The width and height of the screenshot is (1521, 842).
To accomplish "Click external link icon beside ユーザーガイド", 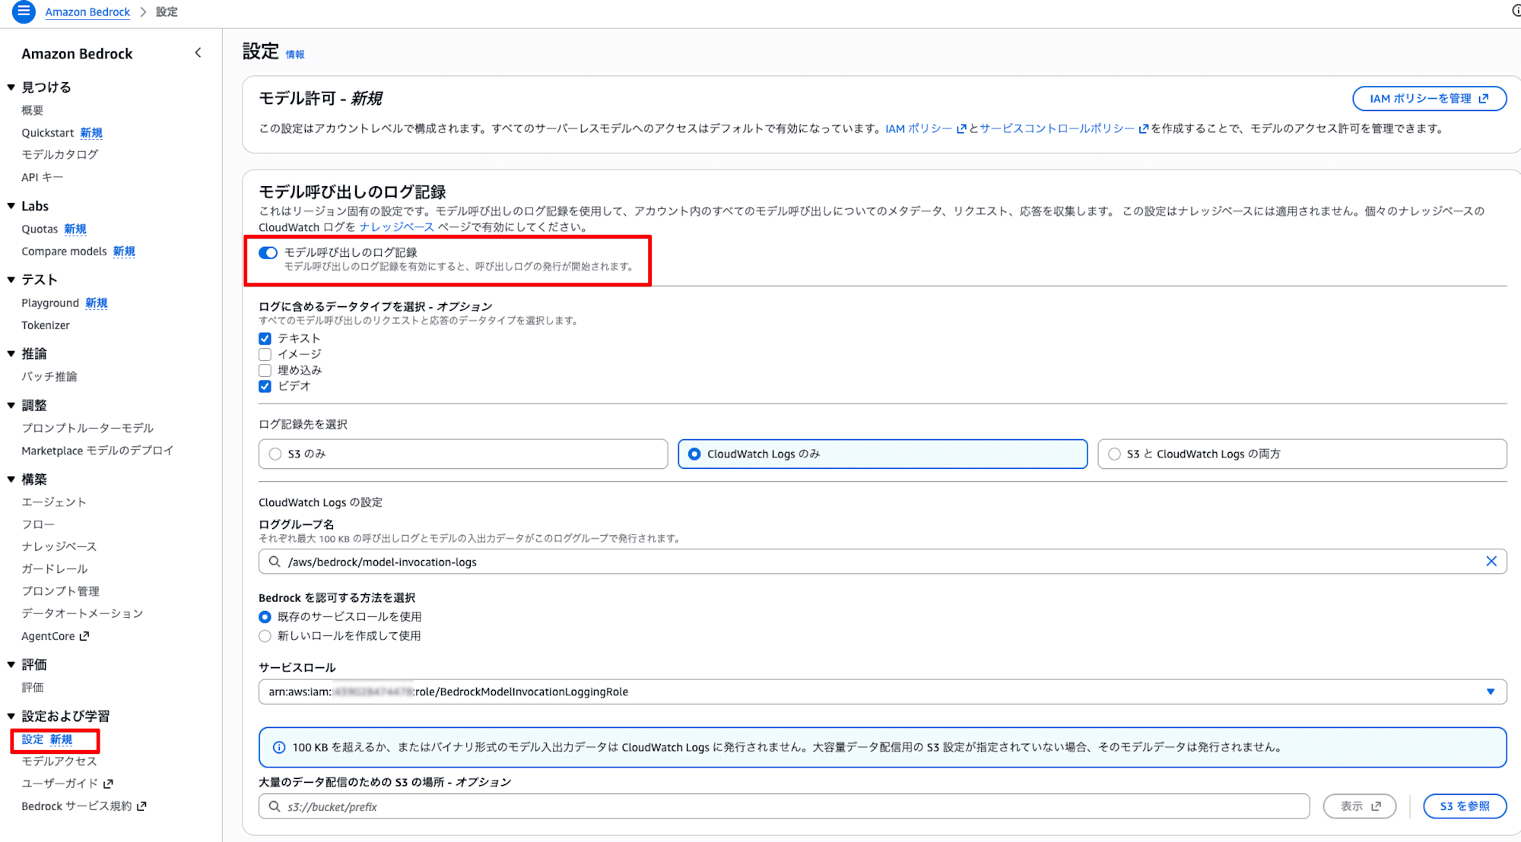I will point(108,783).
